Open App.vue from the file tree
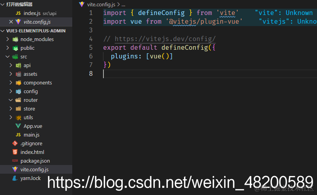 pyautogui.click(x=36, y=126)
